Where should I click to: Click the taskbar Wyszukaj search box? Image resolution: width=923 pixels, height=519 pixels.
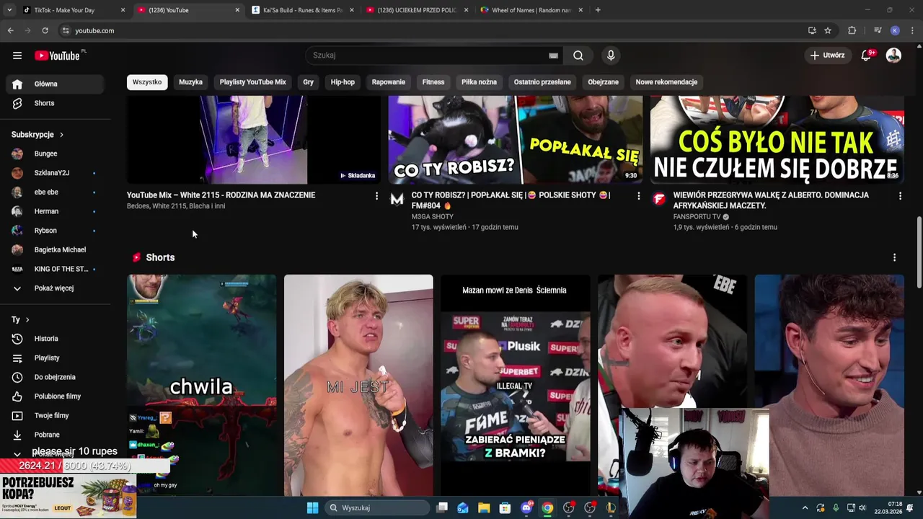[x=376, y=508]
